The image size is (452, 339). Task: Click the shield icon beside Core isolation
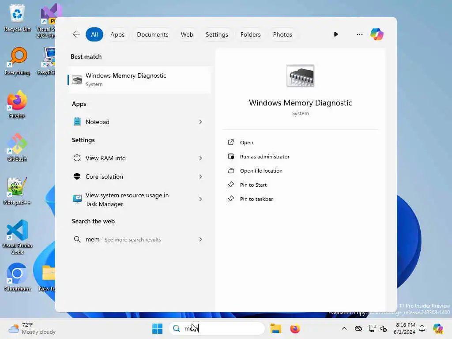coord(77,177)
